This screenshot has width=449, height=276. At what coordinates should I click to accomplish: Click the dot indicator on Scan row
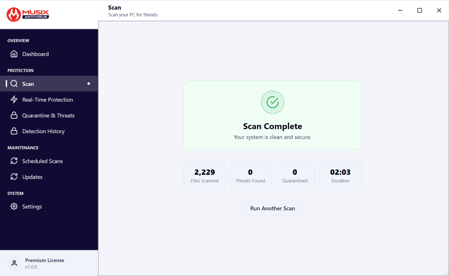point(89,84)
